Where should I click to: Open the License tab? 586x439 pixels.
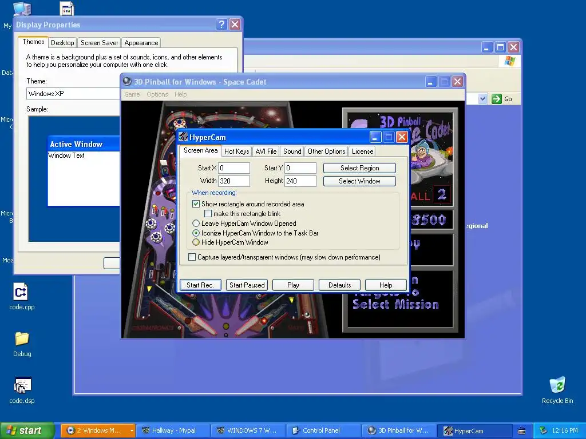[362, 151]
